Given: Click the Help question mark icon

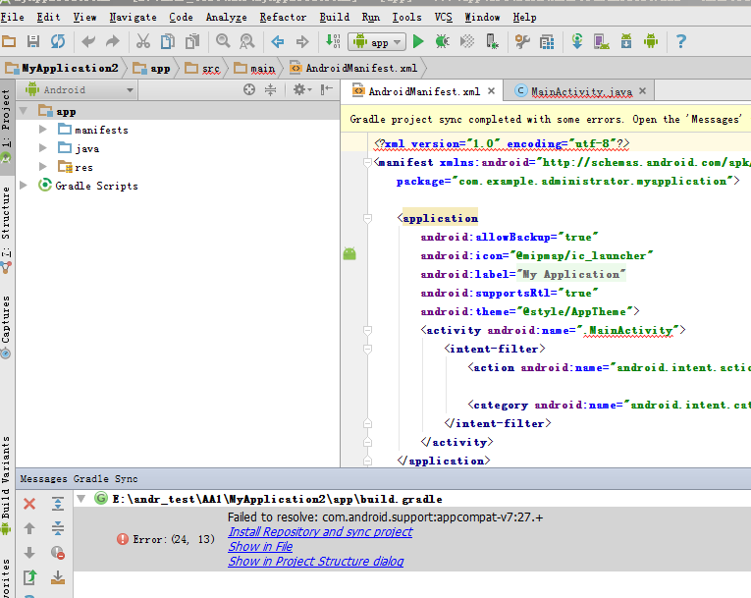Looking at the screenshot, I should tap(681, 41).
